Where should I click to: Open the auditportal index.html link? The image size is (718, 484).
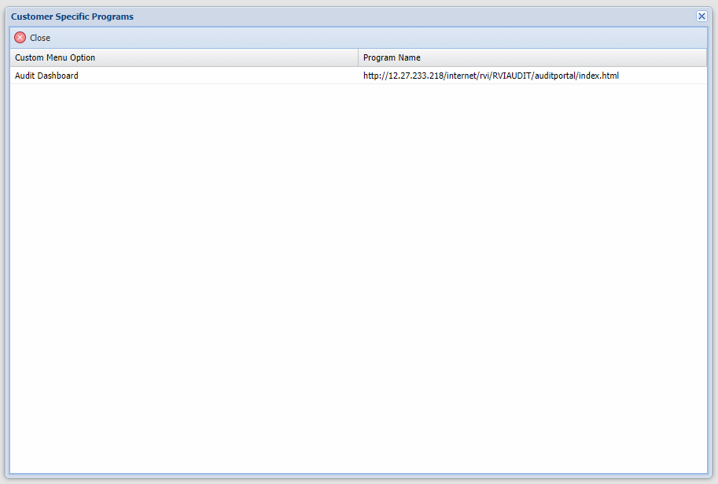coord(491,76)
